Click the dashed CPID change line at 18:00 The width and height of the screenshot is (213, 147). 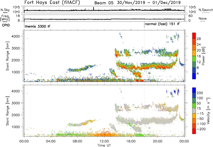(x=144, y=56)
